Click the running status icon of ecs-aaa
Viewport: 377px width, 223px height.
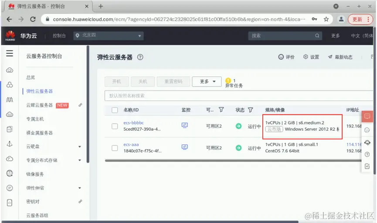pyautogui.click(x=238, y=148)
